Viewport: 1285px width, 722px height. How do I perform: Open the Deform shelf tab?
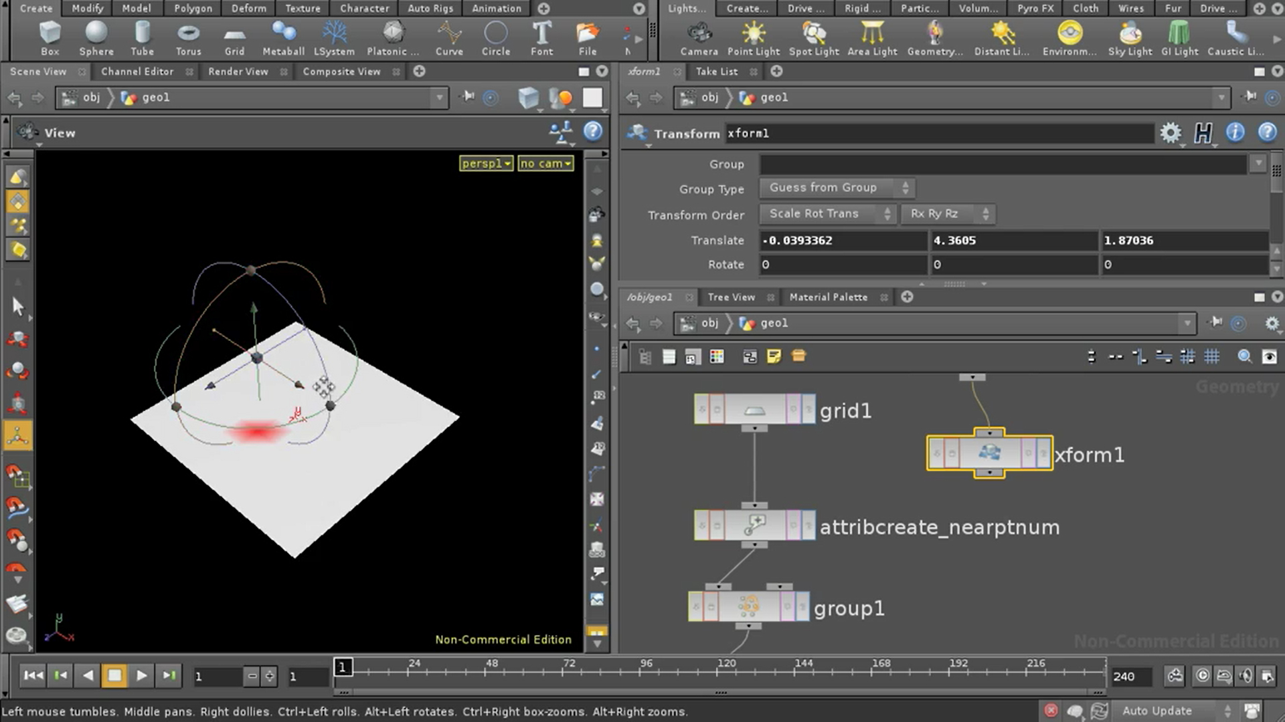click(x=248, y=8)
